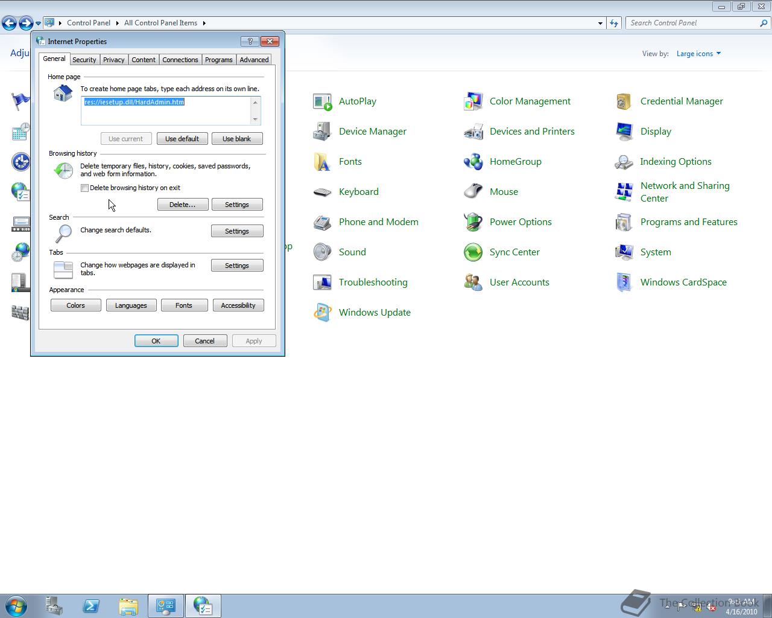
Task: Click the volume icon in system tray
Action: tap(711, 607)
